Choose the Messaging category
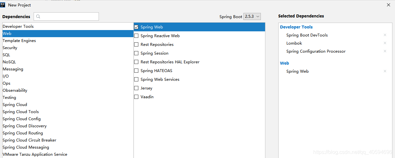395x158 pixels. [68, 69]
